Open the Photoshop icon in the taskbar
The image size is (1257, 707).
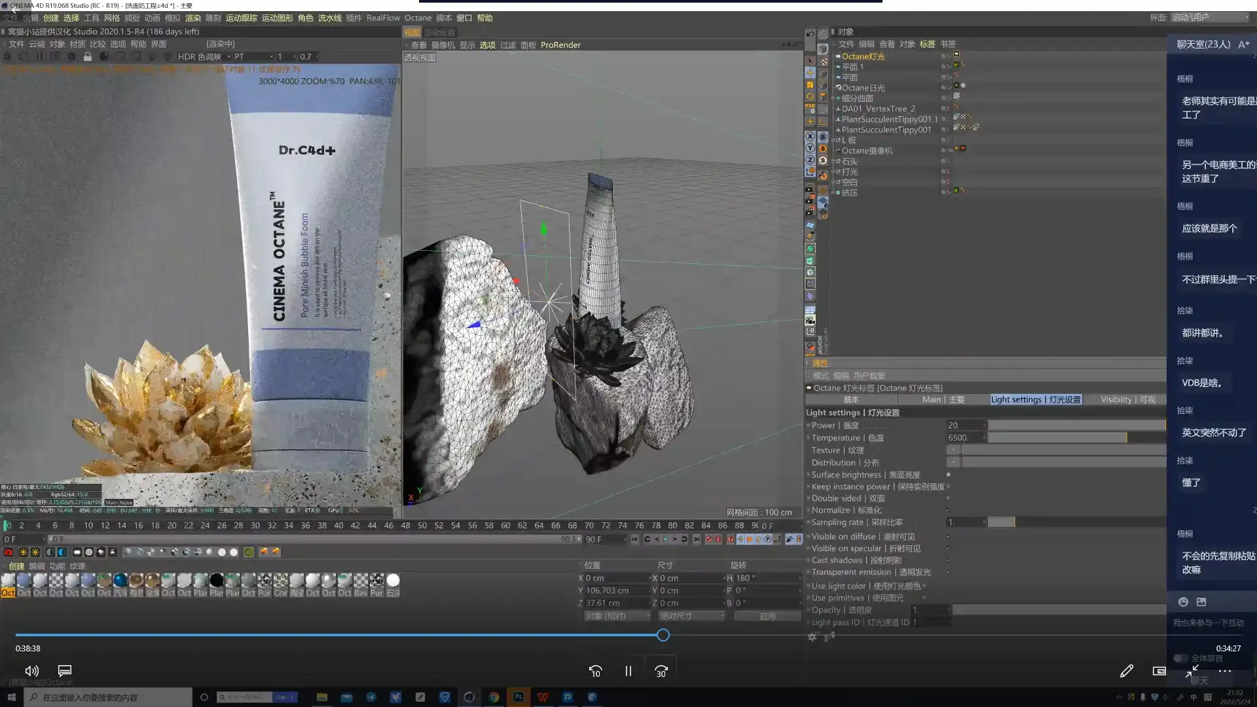(x=519, y=697)
